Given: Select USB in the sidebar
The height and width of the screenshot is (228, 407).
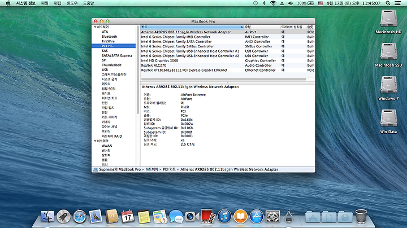Looking at the screenshot, I should pyautogui.click(x=105, y=69).
